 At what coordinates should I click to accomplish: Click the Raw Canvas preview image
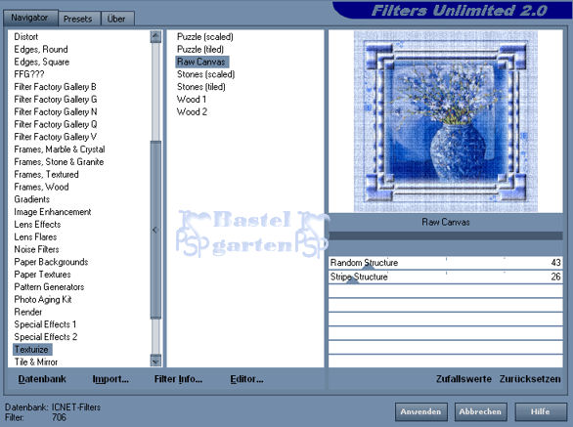coord(446,121)
